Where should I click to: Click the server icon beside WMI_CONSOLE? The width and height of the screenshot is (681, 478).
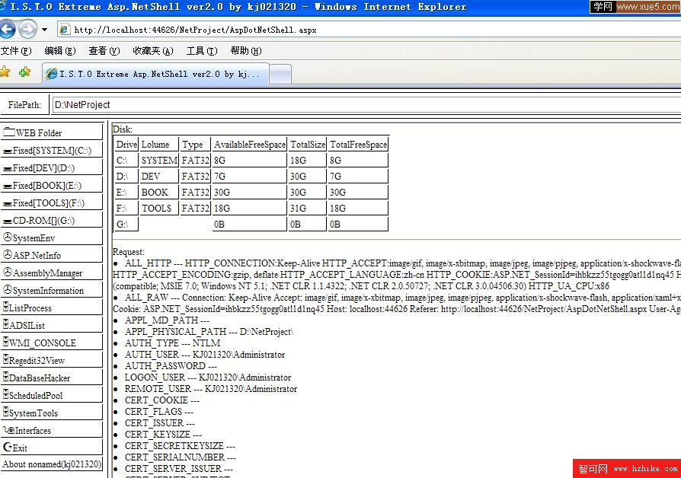(x=5, y=342)
